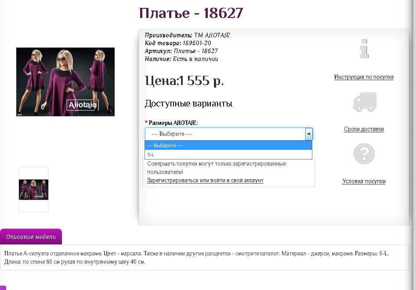Image resolution: width=416 pixels, height=290 pixels.
Task: Click the info icon above Инструкция по покупке
Action: pos(364,49)
